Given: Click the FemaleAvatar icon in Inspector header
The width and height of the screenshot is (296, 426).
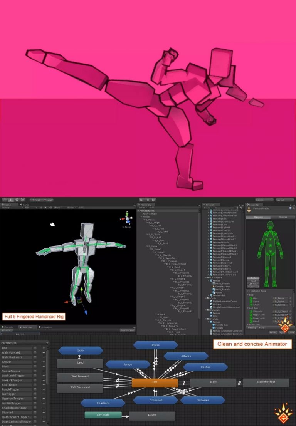Looking at the screenshot, I should click(249, 210).
